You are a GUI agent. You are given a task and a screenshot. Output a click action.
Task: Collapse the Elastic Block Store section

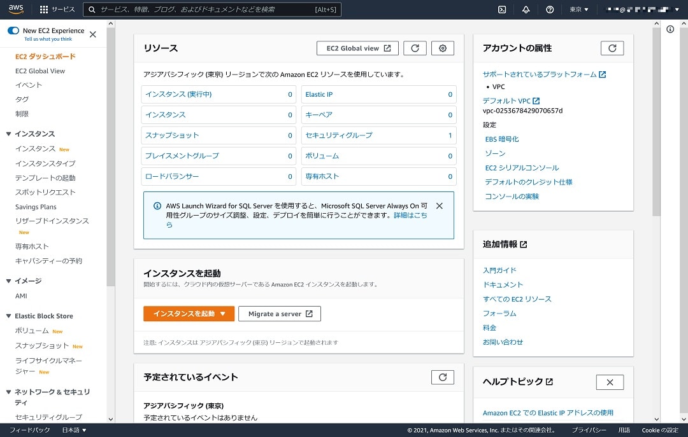click(x=8, y=316)
